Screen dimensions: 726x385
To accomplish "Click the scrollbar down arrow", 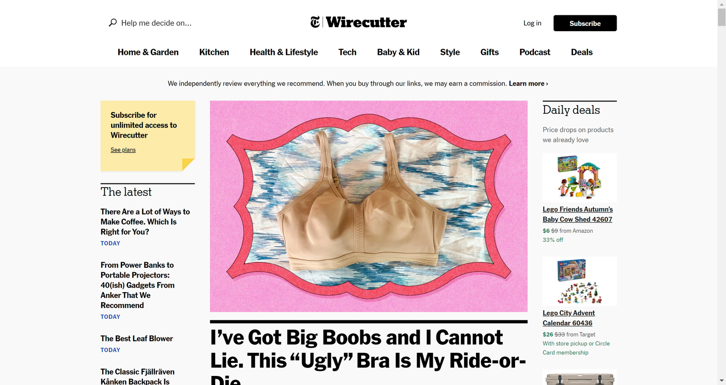I will 721,381.
